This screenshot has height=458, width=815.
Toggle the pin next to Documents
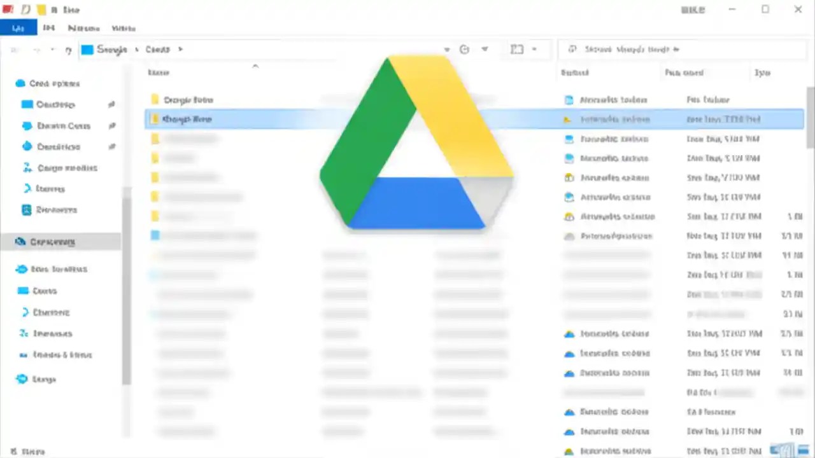tap(112, 147)
